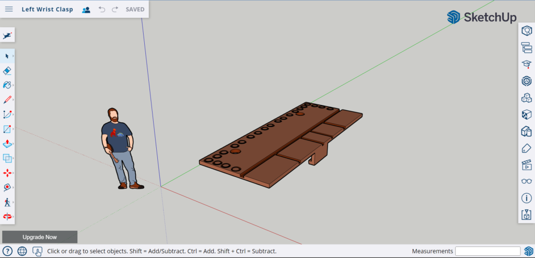Select the Rectangle shape tool
Screen dimensions: 535x258
[x=7, y=129]
